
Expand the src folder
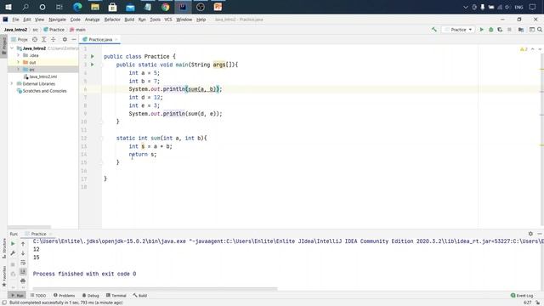pyautogui.click(x=18, y=70)
